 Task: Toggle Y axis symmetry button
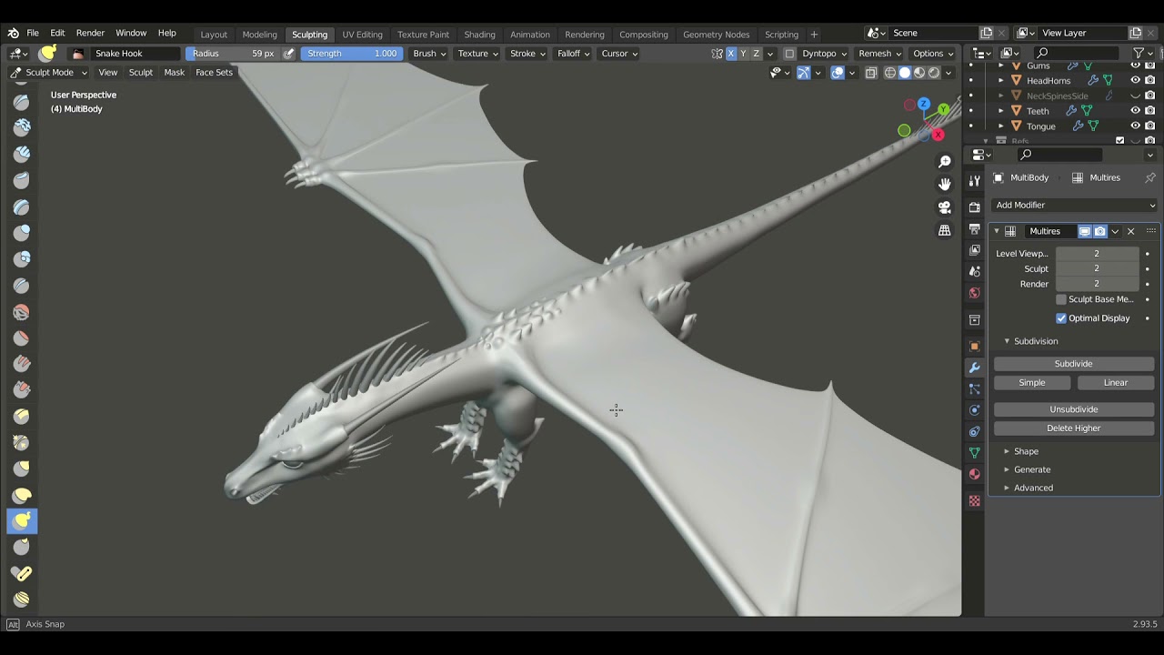click(743, 54)
